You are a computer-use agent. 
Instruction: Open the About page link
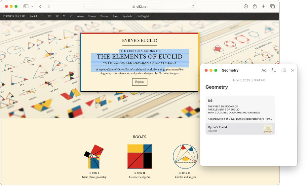click(80, 16)
